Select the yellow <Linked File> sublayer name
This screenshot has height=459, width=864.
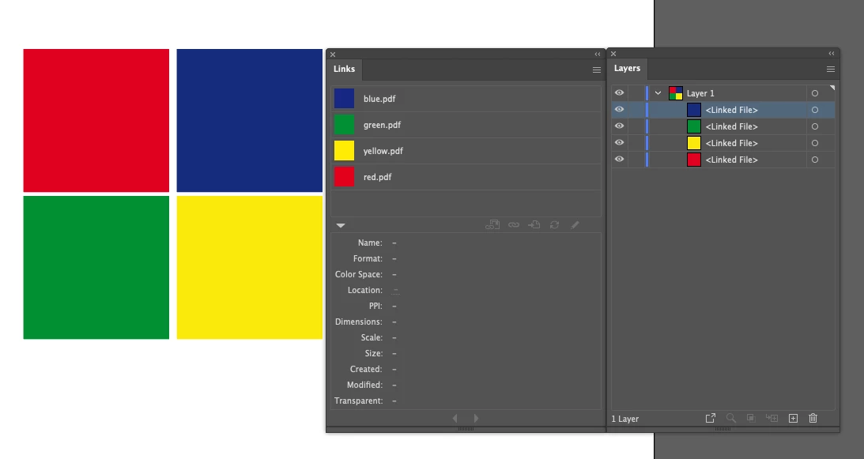[x=732, y=143]
